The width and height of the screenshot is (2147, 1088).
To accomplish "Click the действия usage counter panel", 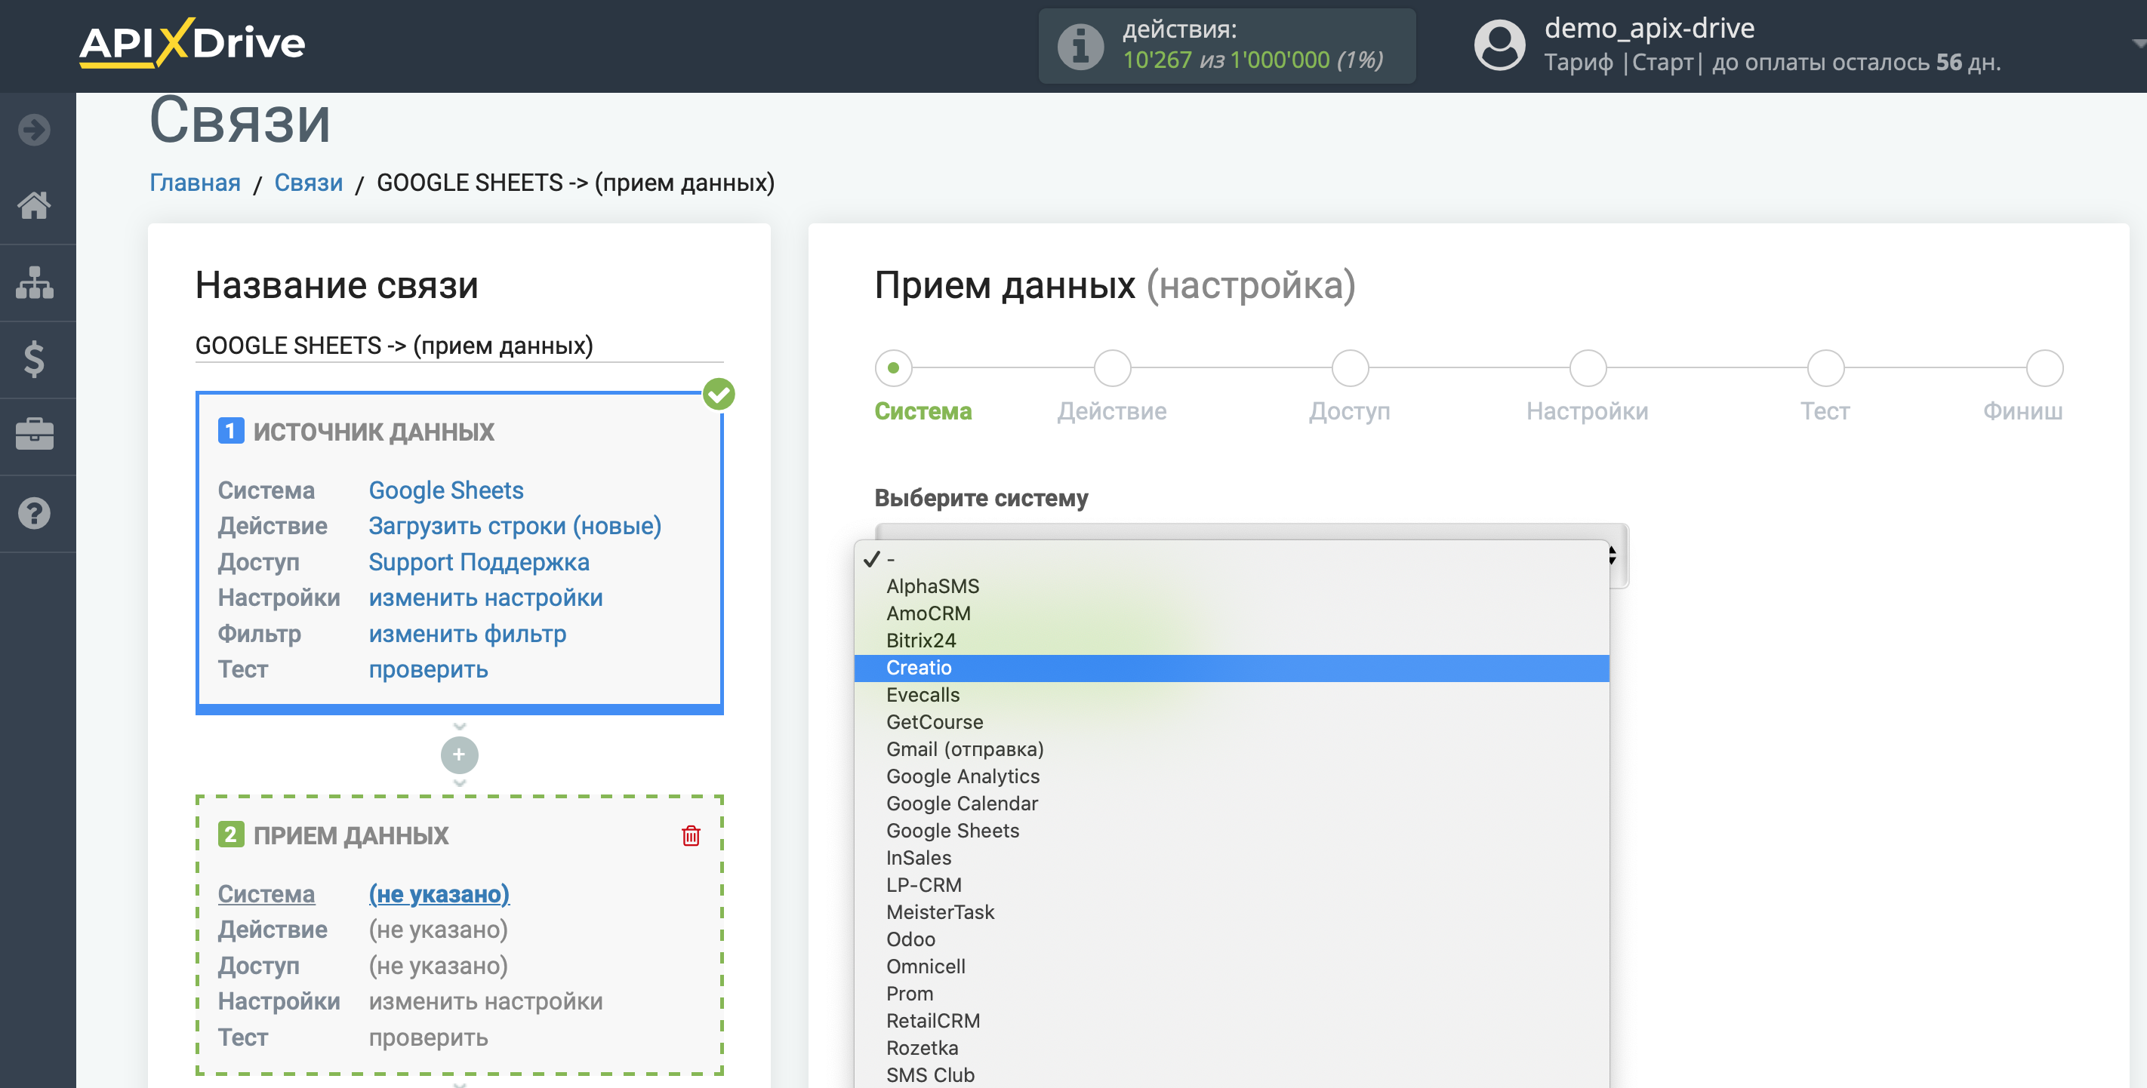I will (x=1227, y=46).
